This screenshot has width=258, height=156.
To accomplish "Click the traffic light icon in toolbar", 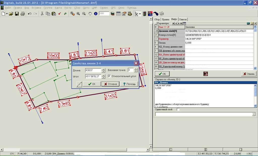I will tap(144, 14).
